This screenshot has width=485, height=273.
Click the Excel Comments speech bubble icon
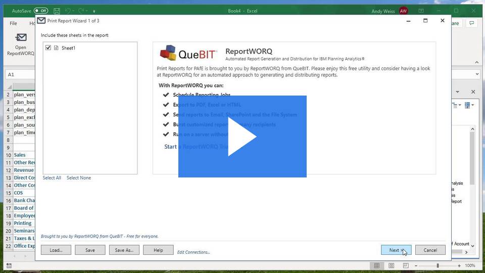pos(472,23)
